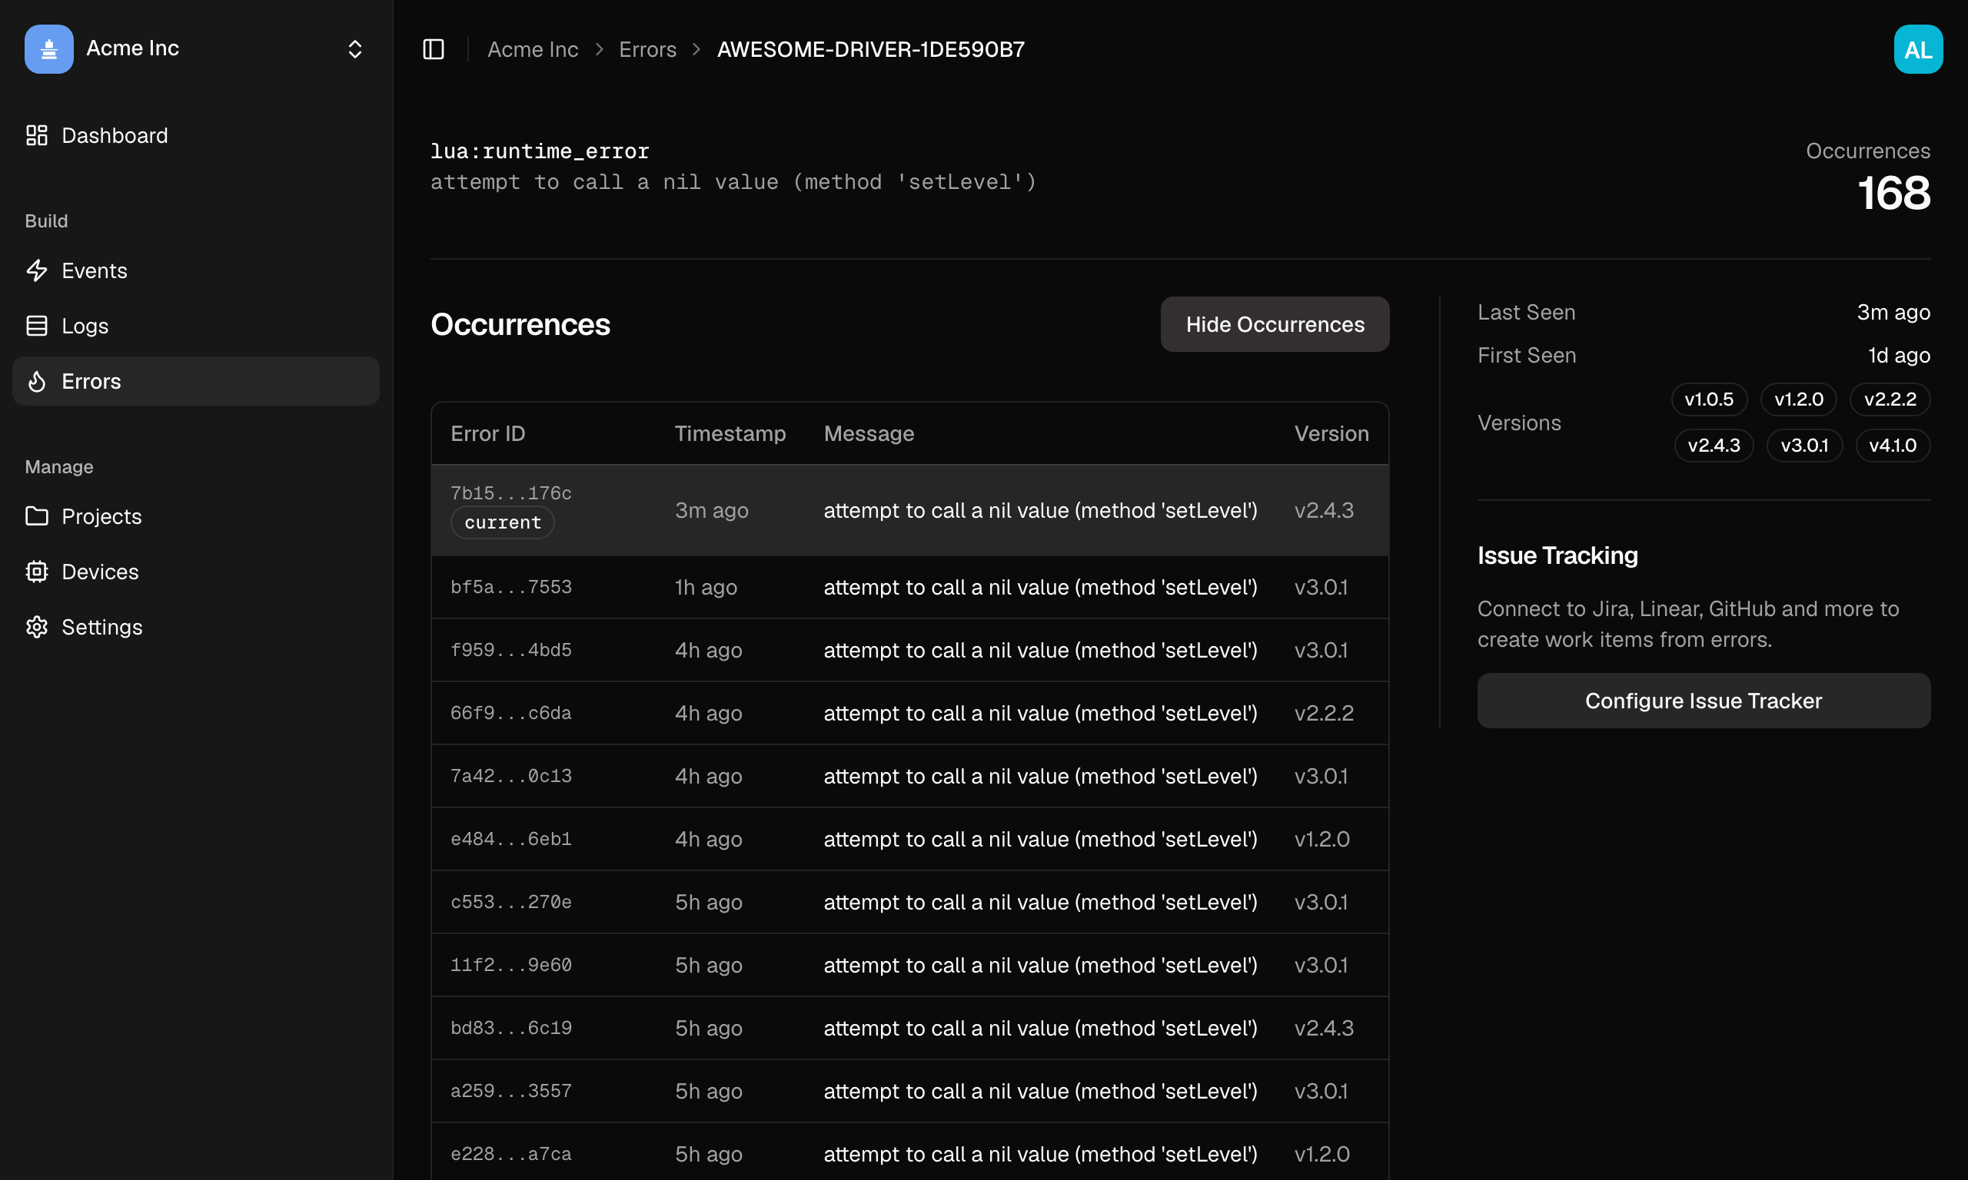This screenshot has width=1968, height=1180.
Task: Open occurrence f959...4bd5
Action: (x=910, y=651)
